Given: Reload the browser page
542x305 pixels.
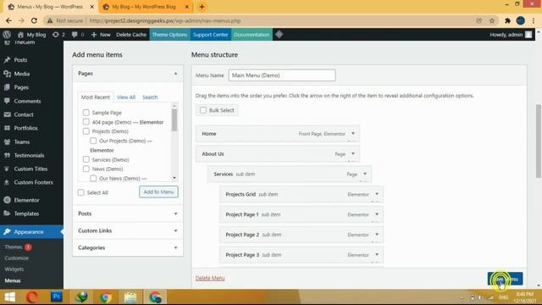Looking at the screenshot, I should (34, 20).
